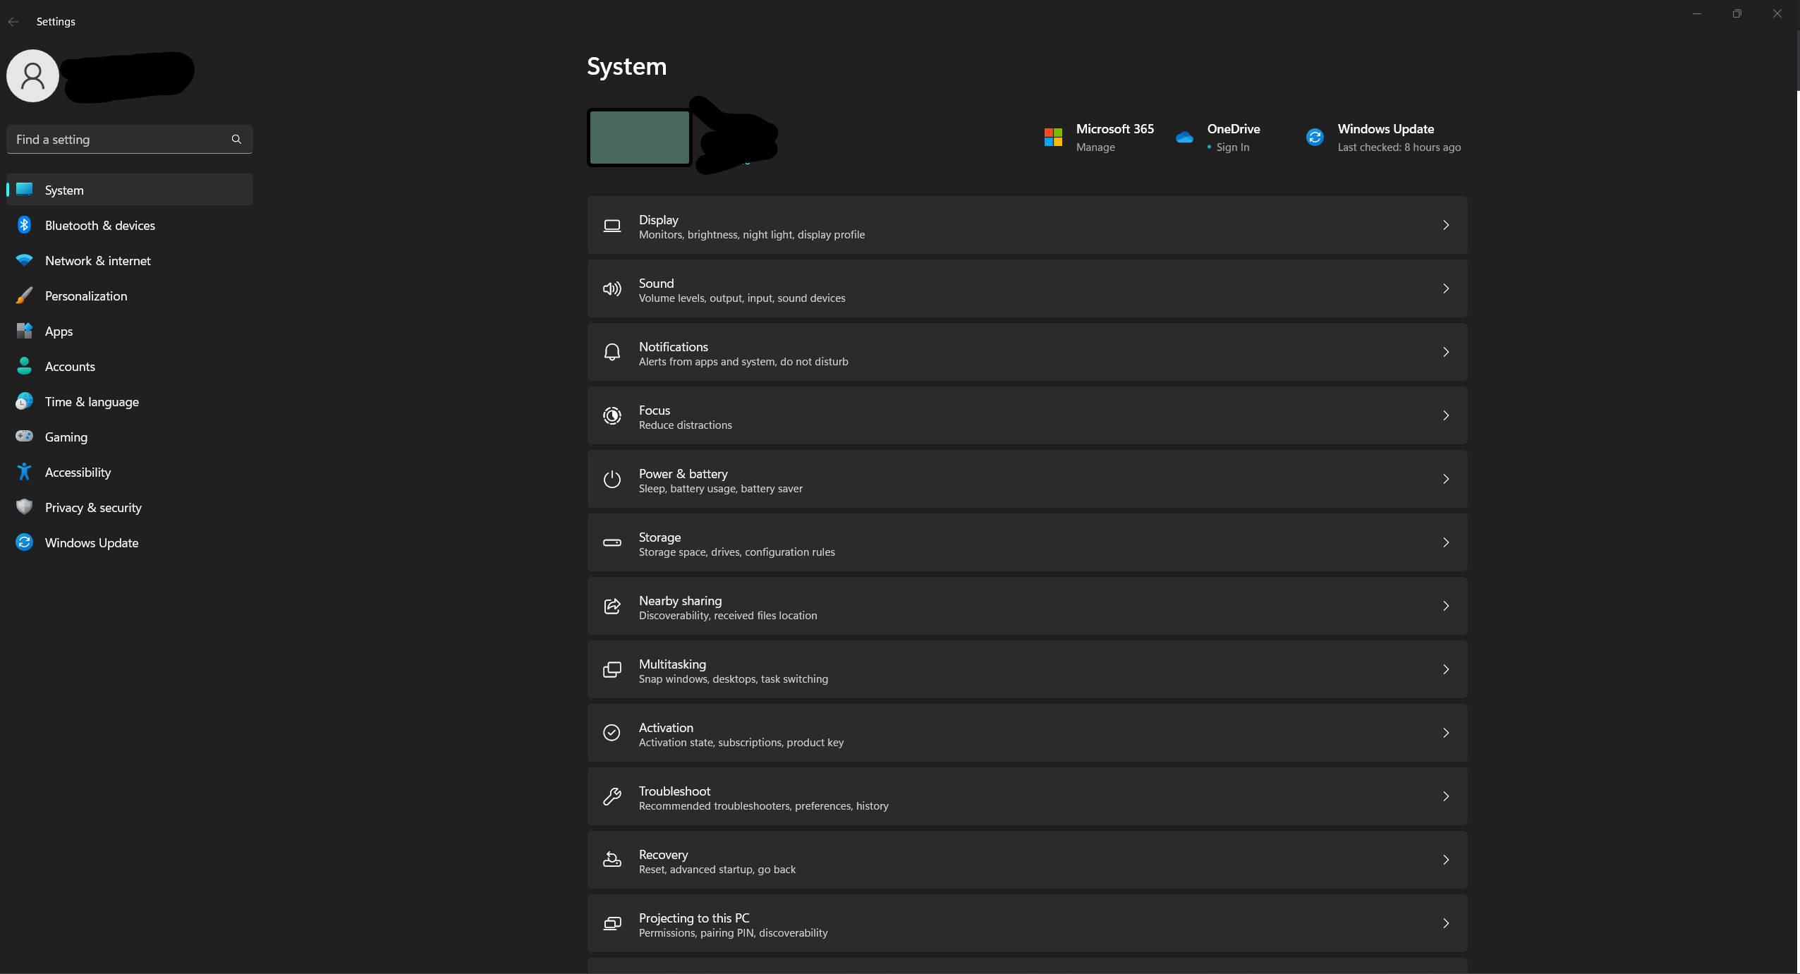This screenshot has height=974, width=1800.
Task: Open Storage row via its chevron arrow
Action: coord(1445,542)
